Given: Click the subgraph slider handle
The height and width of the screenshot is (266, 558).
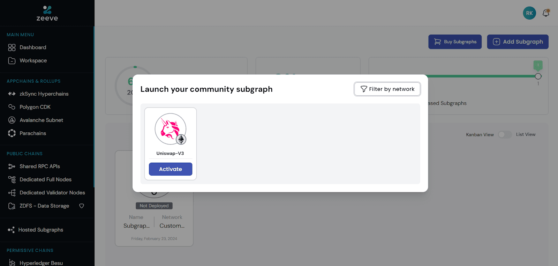Looking at the screenshot, I should [538, 76].
